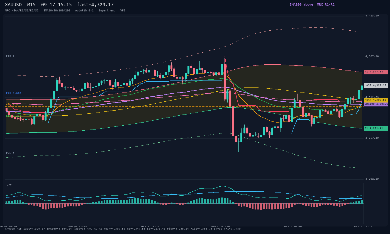Select the 09-16 19:15 time axis label
This screenshot has height=234, width=390.
(x=150, y=226)
